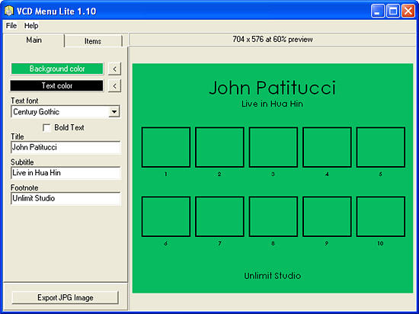Image resolution: width=419 pixels, height=314 pixels.
Task: Click the VCD Menu Lite title bar icon
Action: coord(9,11)
